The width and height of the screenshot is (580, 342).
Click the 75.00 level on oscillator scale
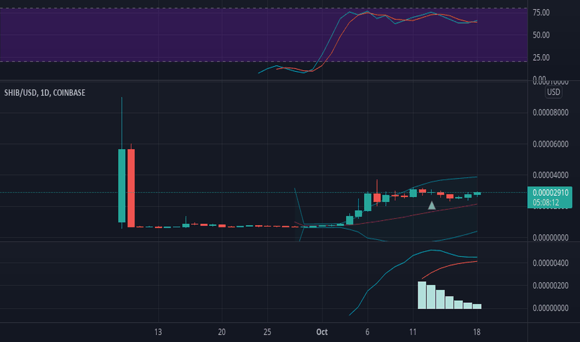(x=541, y=12)
